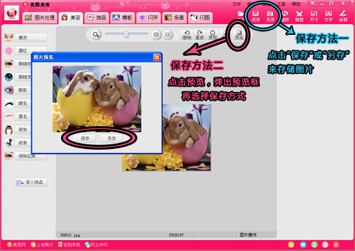The height and width of the screenshot is (251, 355).
Task: Open the 尺寸 resize tool icon
Action: (x=313, y=16)
